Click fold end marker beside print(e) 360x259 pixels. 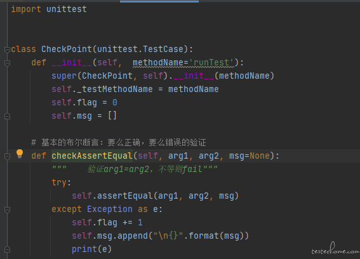(x=7, y=249)
